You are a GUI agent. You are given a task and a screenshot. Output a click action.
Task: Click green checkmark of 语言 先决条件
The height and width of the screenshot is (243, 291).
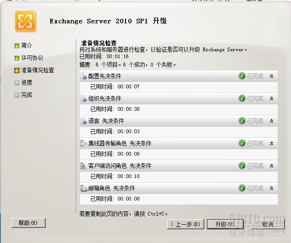coord(242,121)
